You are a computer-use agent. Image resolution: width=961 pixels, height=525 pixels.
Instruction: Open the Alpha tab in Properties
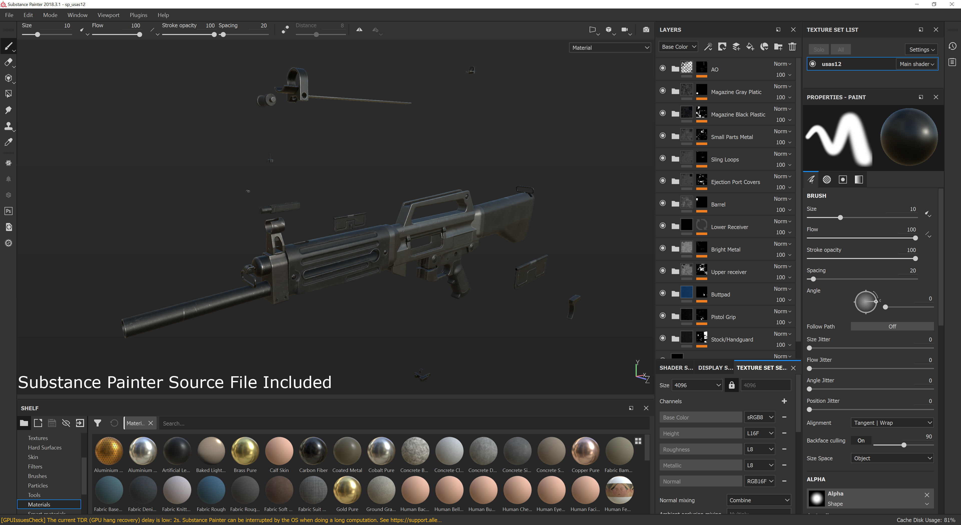coord(827,179)
